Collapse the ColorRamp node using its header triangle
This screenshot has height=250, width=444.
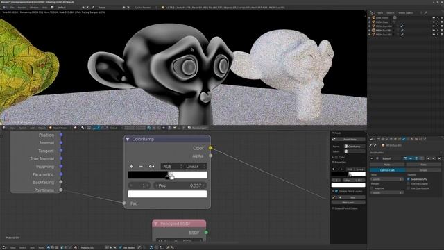128,139
